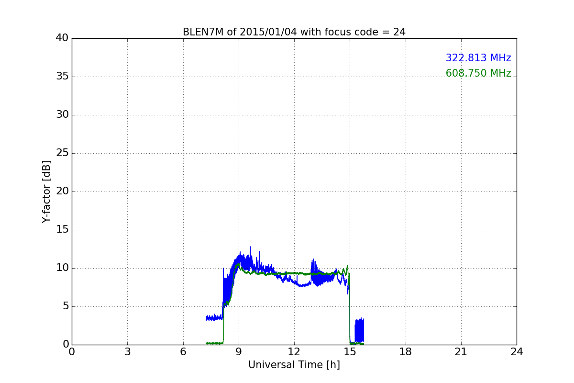Click the x-axis tick label 15
This screenshot has height=383, width=574.
click(350, 352)
